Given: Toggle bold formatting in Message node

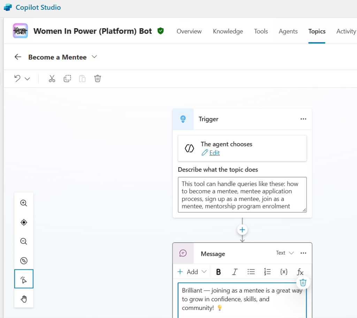Looking at the screenshot, I should (x=218, y=272).
